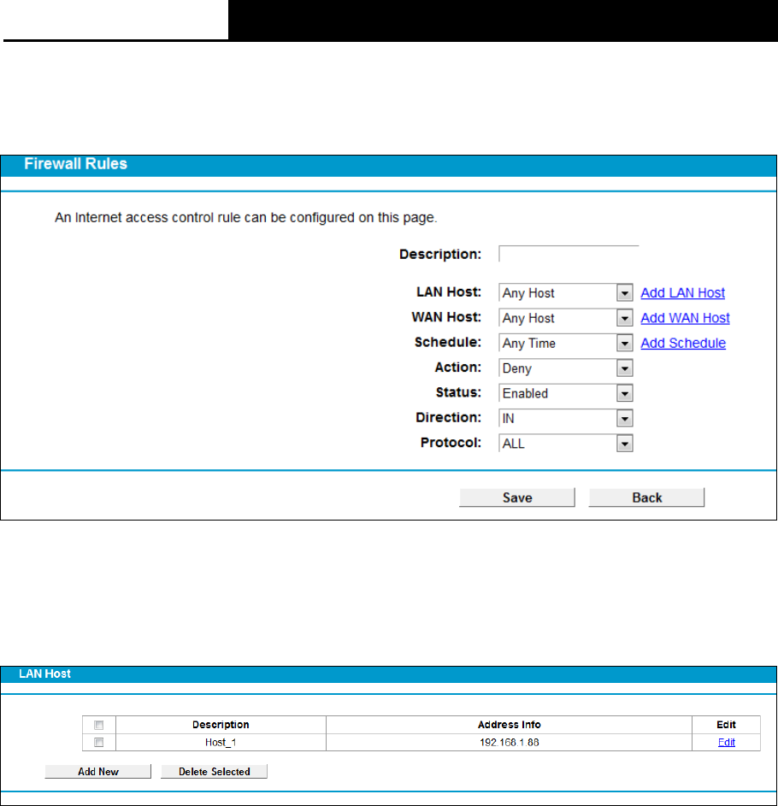Check the Host_1 row checkbox
Screen dimensions: 778x806
point(98,742)
